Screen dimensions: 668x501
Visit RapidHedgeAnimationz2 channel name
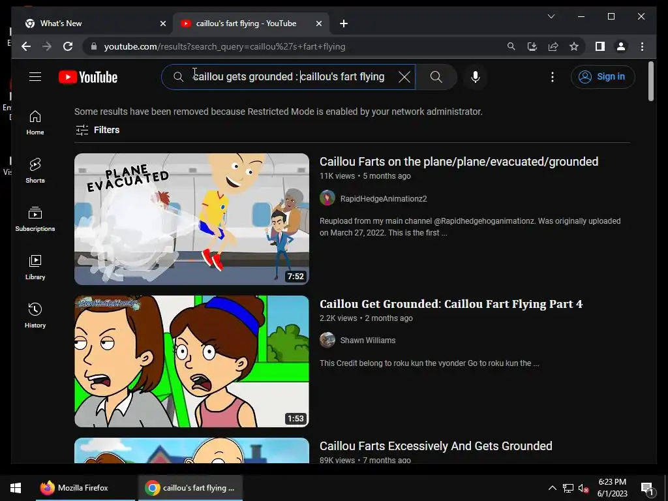384,199
